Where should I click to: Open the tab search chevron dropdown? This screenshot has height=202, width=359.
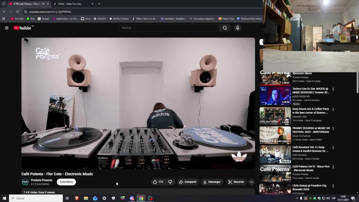(x=4, y=4)
